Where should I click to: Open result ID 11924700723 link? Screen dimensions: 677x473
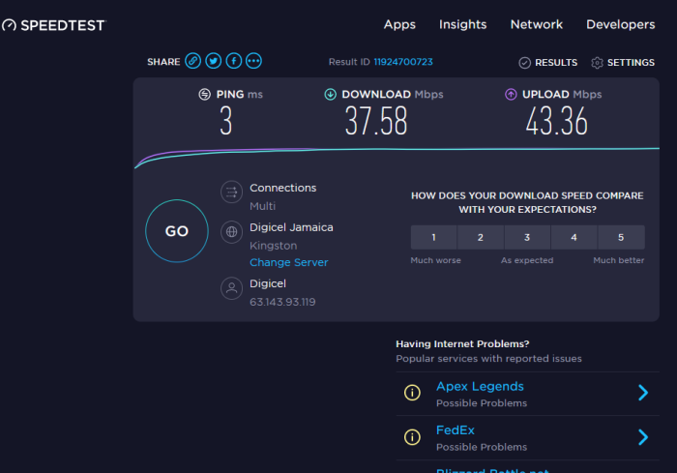(403, 62)
